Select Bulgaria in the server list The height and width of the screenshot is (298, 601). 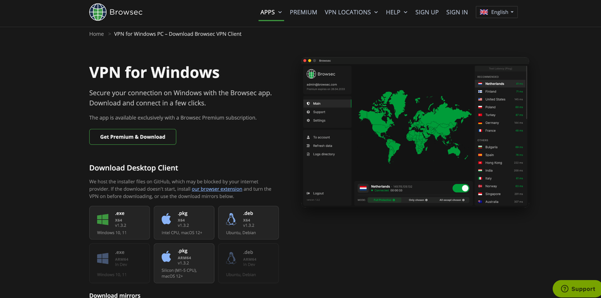point(501,147)
